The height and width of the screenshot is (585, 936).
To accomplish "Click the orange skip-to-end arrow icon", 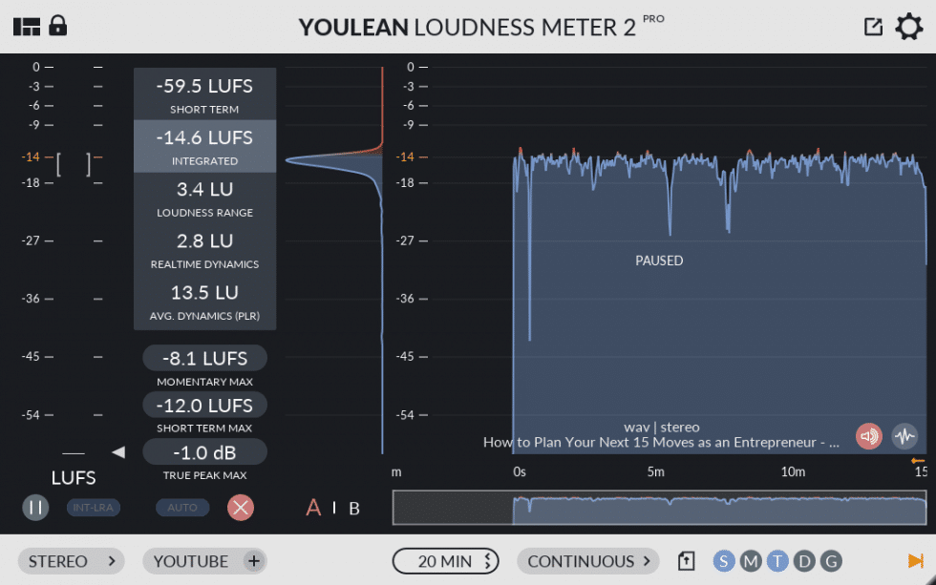I will pos(914,561).
